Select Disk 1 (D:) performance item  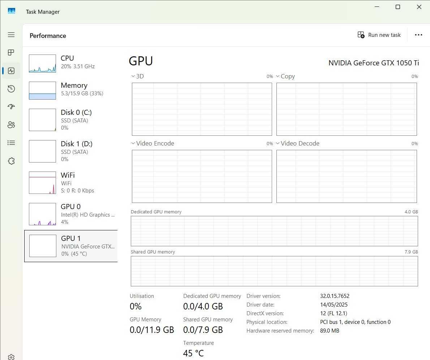click(x=71, y=151)
